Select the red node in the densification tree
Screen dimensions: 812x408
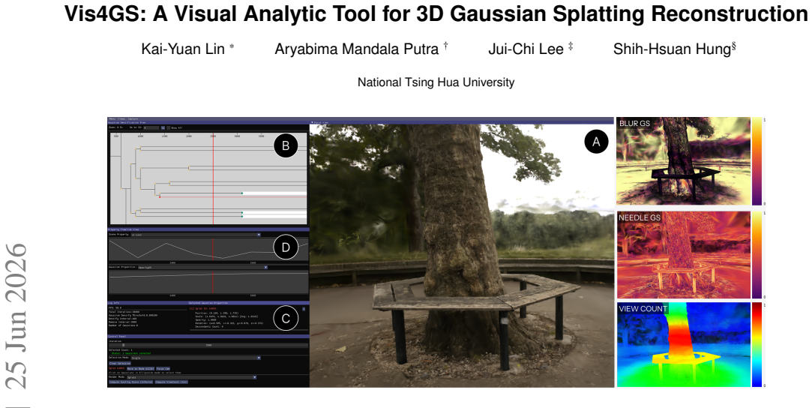(x=160, y=197)
